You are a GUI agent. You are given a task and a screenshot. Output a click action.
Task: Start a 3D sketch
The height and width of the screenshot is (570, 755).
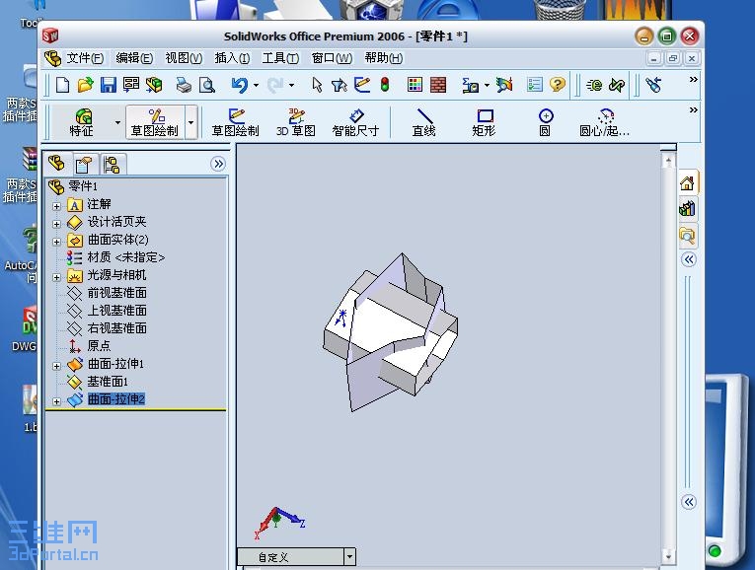click(296, 122)
